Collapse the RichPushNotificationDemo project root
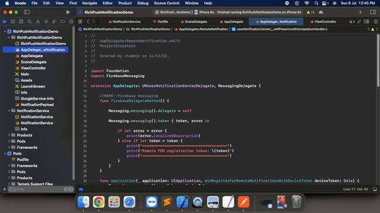Viewport: 380px width, 213px height. (5, 31)
